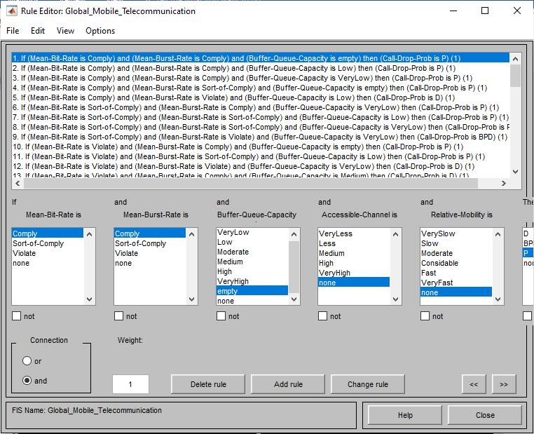This screenshot has height=434, width=534.
Task: Select VeryLow under Buffer-Queue-Capacity
Action: tap(252, 232)
